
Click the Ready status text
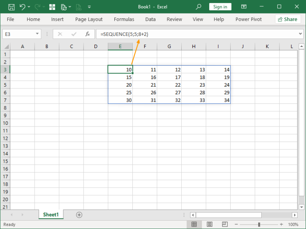(10, 224)
